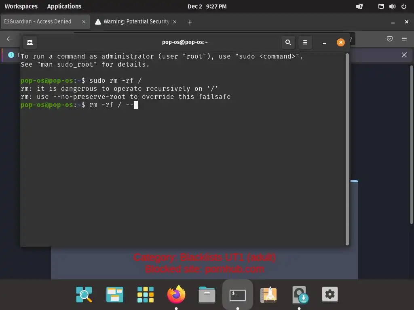Open the workspaces icon in dock
Screen dimensions: 414x310
tap(114, 294)
